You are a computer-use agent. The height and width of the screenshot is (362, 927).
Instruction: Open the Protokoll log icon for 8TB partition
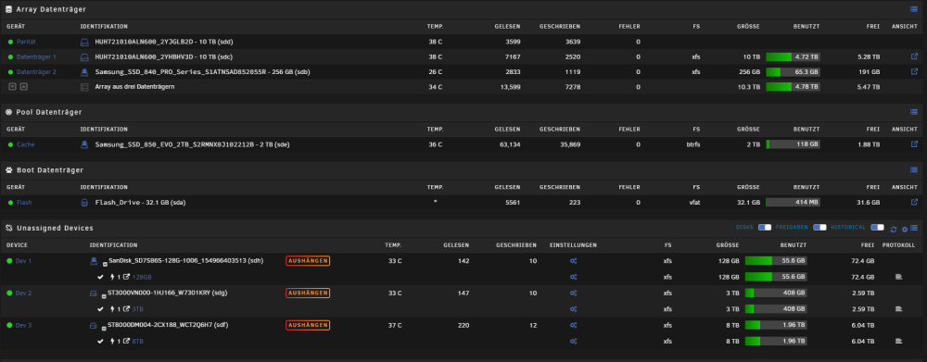(898, 341)
